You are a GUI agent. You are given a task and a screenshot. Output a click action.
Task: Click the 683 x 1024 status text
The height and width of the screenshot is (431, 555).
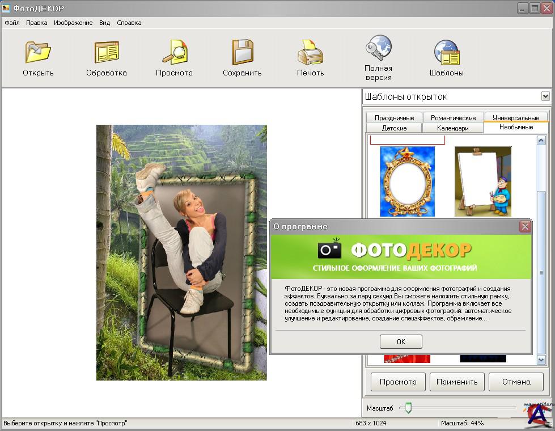pyautogui.click(x=371, y=423)
